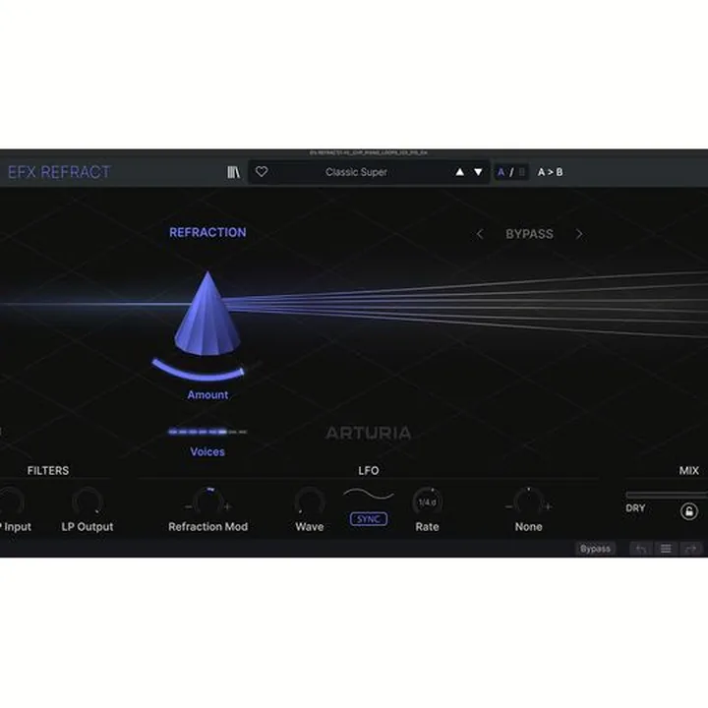
Task: Select the REFRACTION section title
Action: tap(207, 232)
